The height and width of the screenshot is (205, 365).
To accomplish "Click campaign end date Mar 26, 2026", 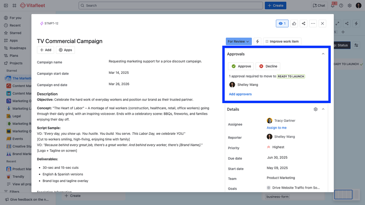I will (119, 84).
